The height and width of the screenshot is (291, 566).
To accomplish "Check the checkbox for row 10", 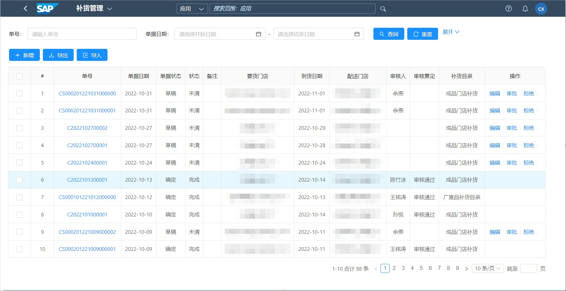I will tap(19, 249).
